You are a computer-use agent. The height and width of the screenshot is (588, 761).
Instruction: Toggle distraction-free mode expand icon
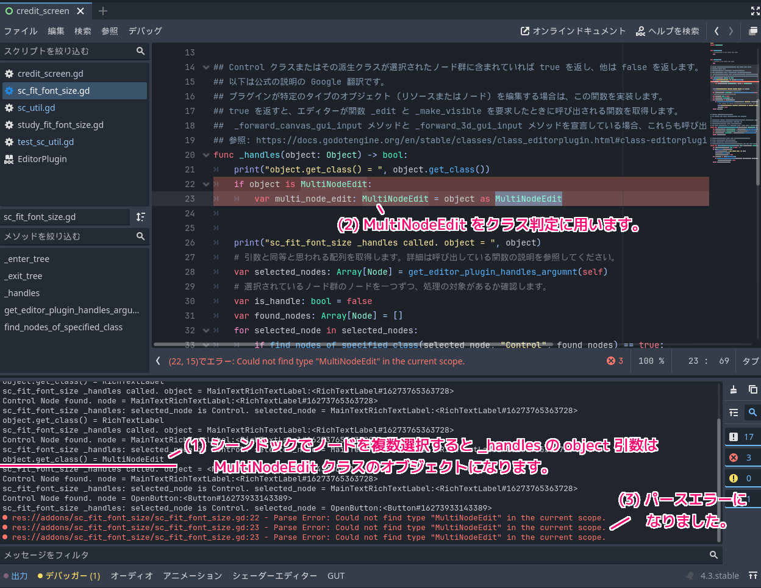(755, 11)
